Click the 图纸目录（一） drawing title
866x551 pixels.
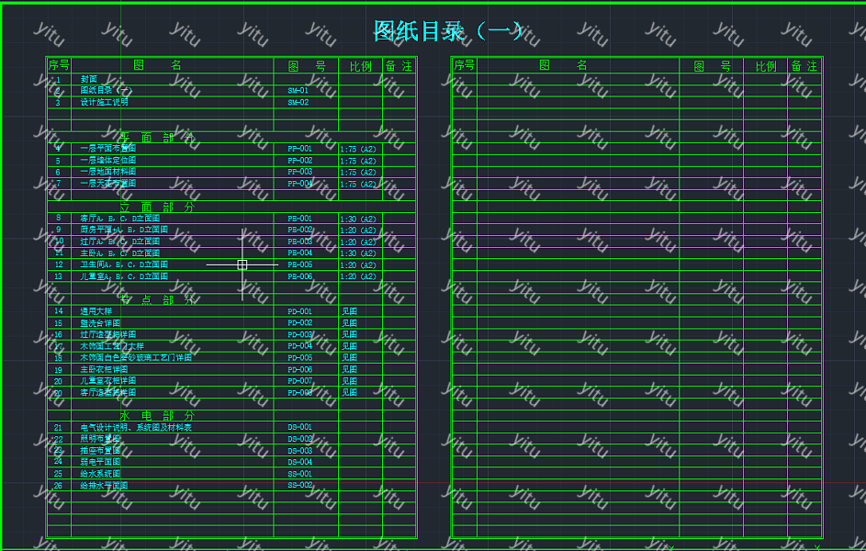click(448, 30)
